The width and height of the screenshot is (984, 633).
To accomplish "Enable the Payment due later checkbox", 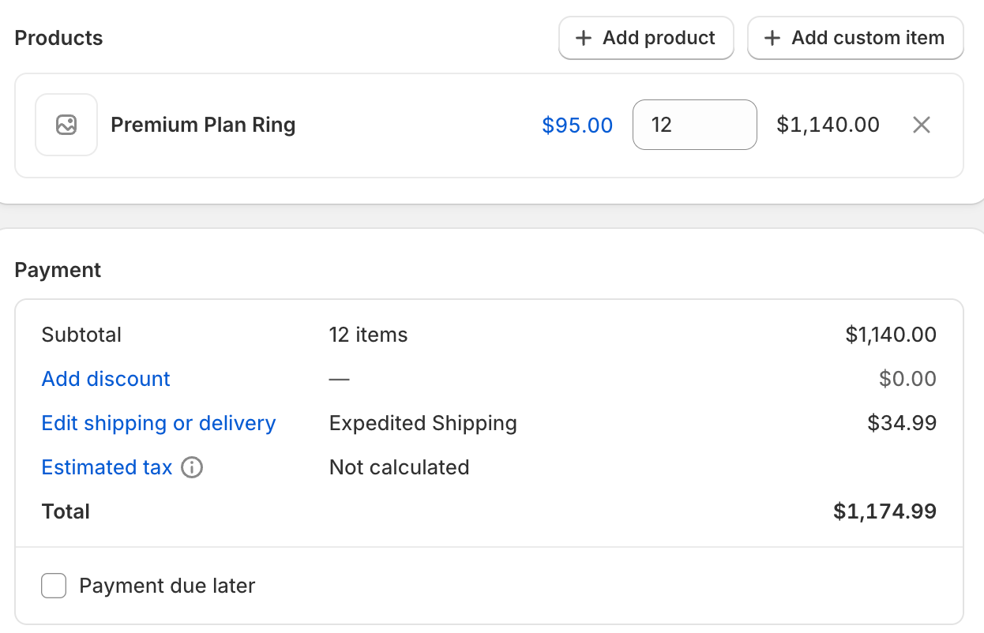I will (54, 586).
